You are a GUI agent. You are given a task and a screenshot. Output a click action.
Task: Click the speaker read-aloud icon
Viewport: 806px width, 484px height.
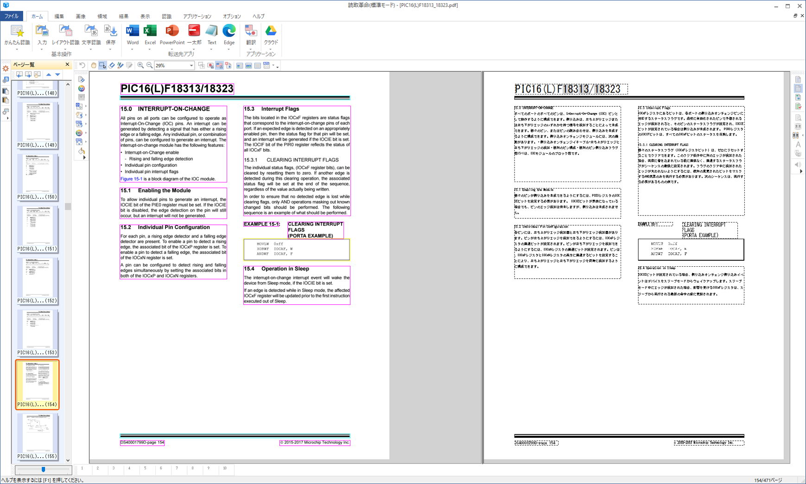798,164
